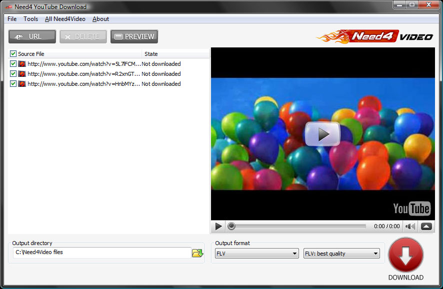Maximize the Need4 YouTube Download window
The image size is (443, 289).
tap(412, 5)
